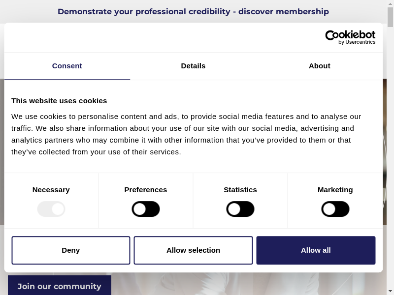Select the About tab
394x295 pixels.
319,66
